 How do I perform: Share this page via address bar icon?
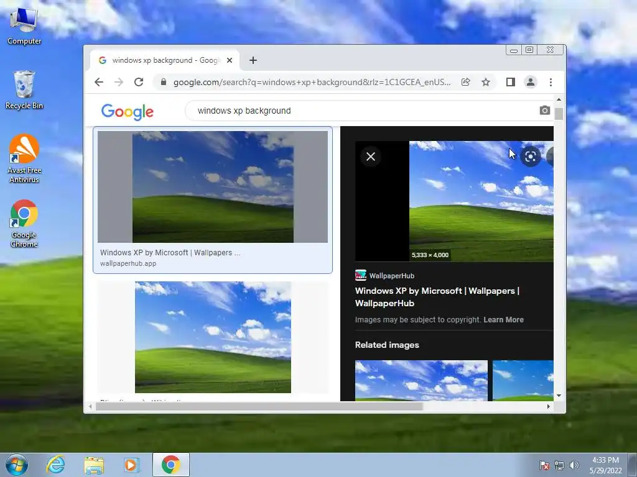[465, 83]
